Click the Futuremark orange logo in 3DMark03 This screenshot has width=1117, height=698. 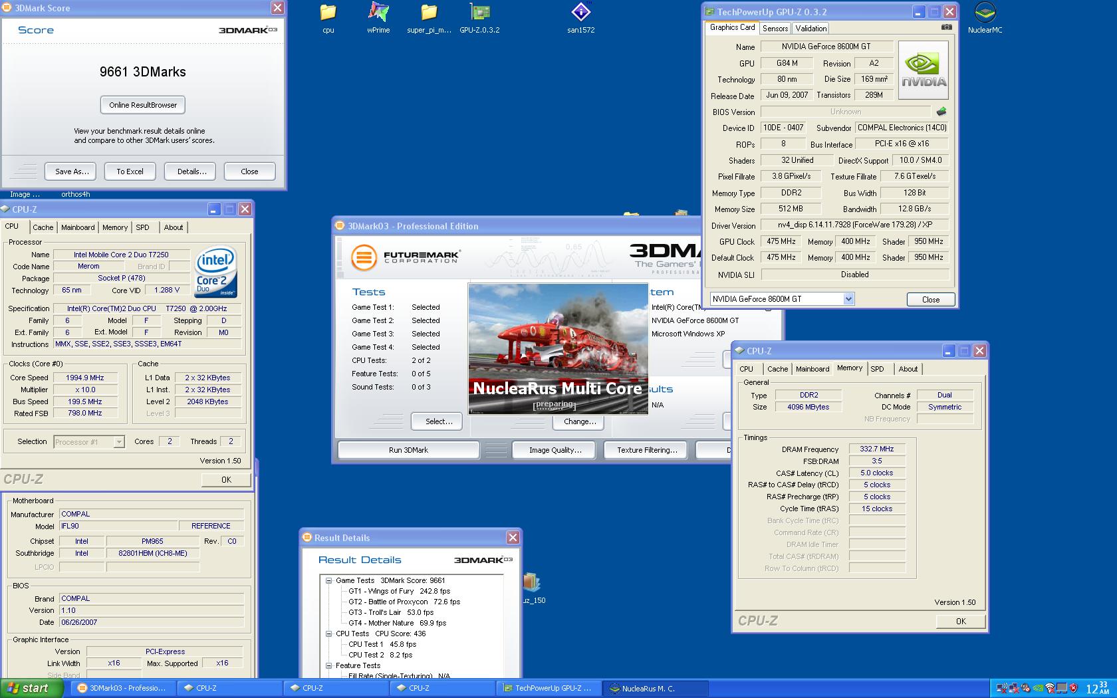pos(364,257)
